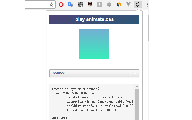The image size is (192, 120).
Task: Click the text '@-webkit-keyframes bounce{'
Action: point(76,89)
